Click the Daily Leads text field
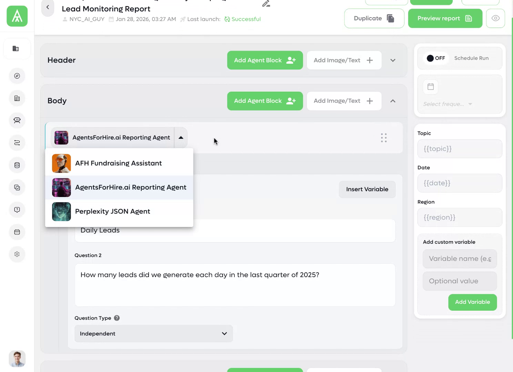This screenshot has height=372, width=513. pyautogui.click(x=235, y=231)
